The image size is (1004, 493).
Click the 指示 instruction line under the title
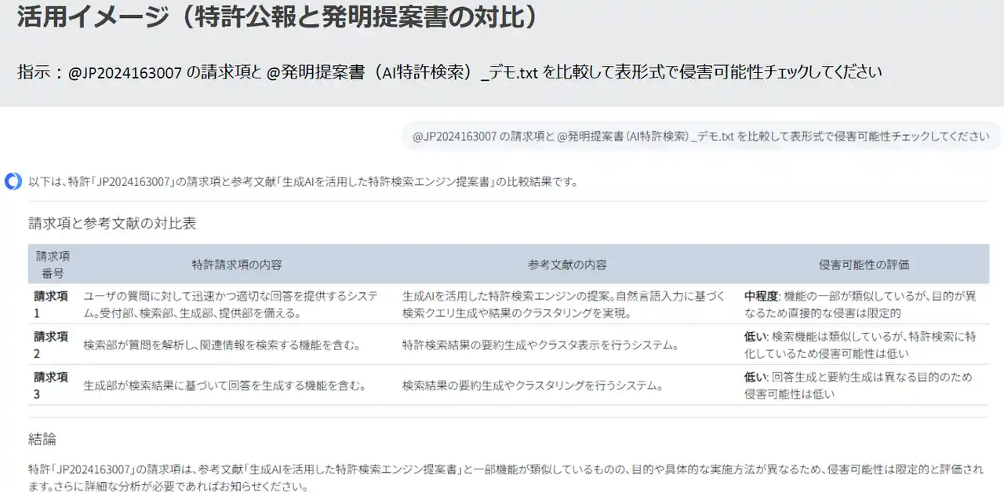coord(449,72)
